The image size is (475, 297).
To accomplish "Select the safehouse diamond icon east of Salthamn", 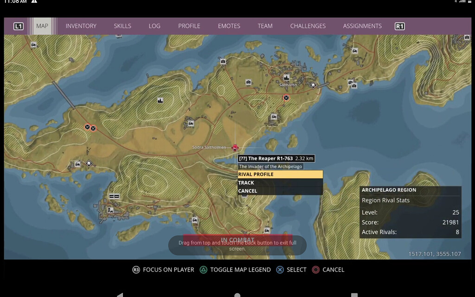I will click(313, 85).
